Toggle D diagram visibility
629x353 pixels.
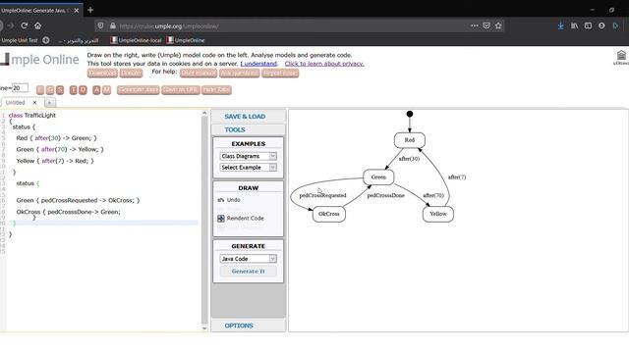point(83,89)
